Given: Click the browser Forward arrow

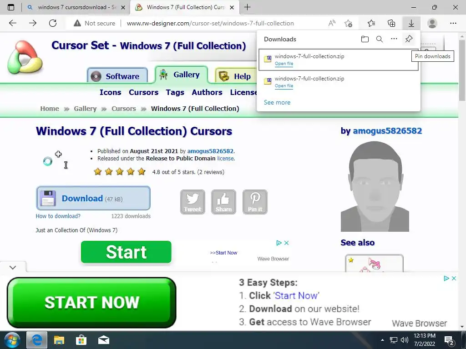Looking at the screenshot, I should [33, 23].
